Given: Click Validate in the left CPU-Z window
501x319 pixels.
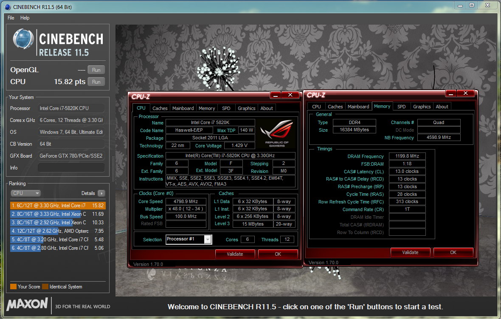Looking at the screenshot, I should point(235,254).
